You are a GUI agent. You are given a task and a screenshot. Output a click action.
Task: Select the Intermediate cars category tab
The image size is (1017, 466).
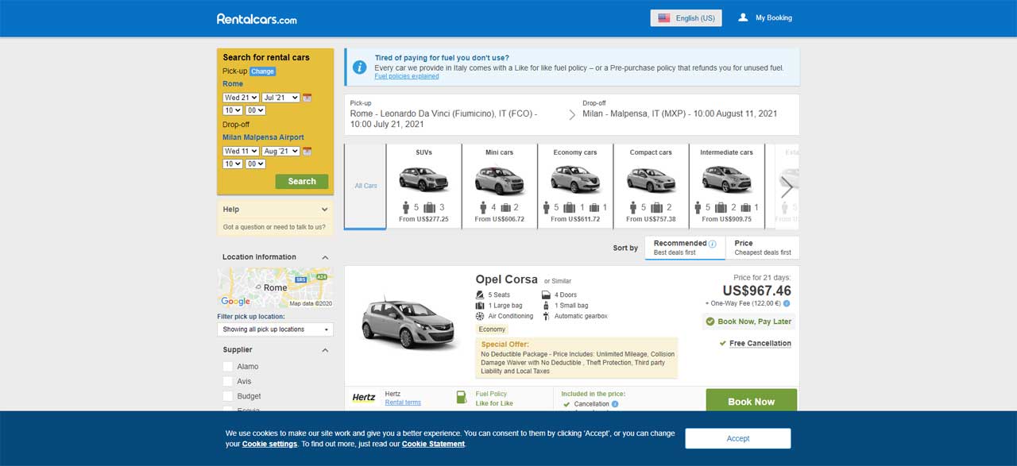coord(726,187)
